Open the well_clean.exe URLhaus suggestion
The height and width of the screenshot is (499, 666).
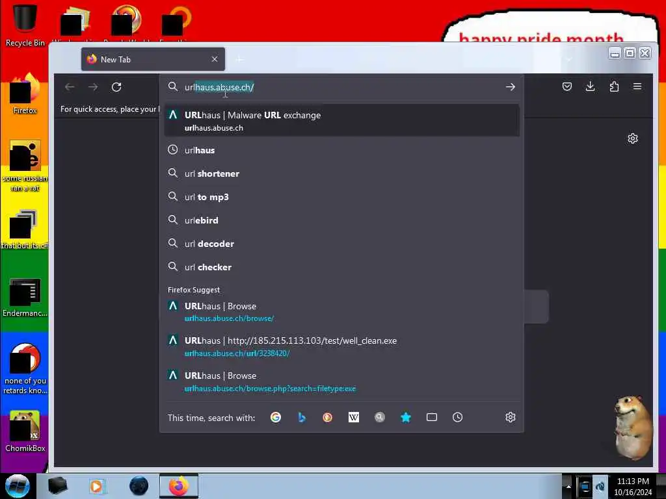coord(341,347)
